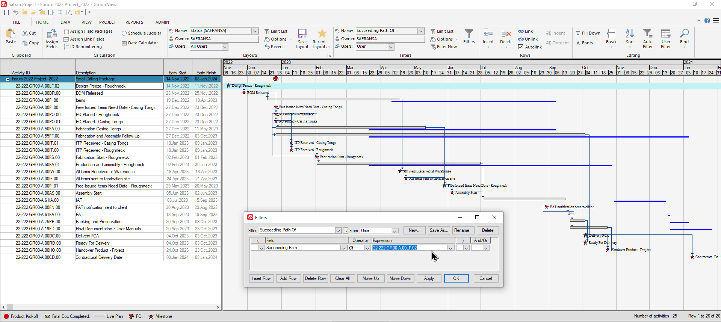Switch to the REPORTS ribbon tab

tap(134, 22)
